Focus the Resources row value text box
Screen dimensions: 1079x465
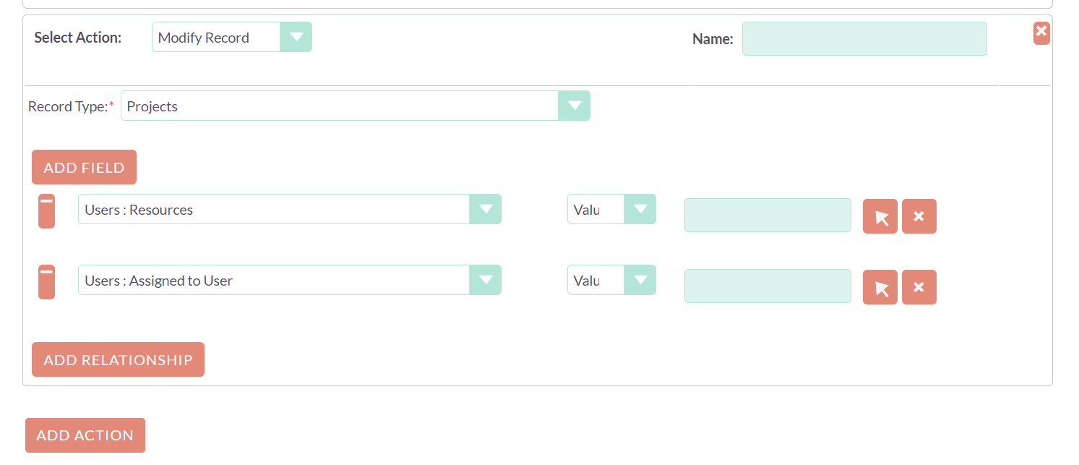tap(768, 215)
